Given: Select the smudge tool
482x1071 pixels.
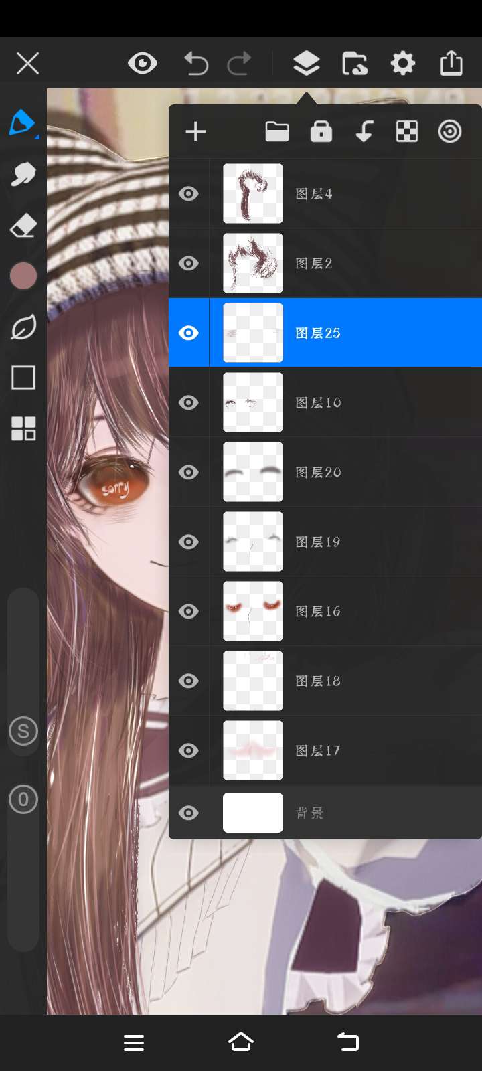Looking at the screenshot, I should 23,175.
